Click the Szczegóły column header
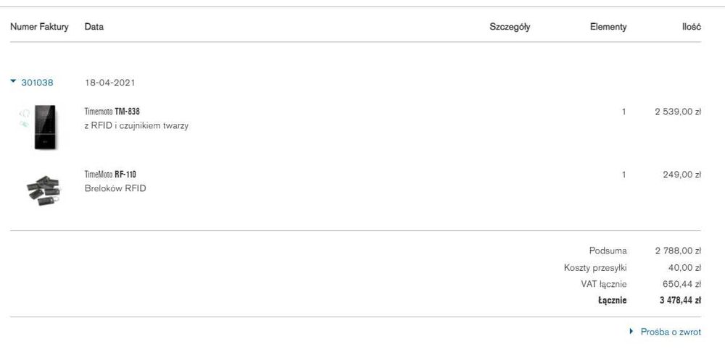Screen dimensions: 725x352 510,27
